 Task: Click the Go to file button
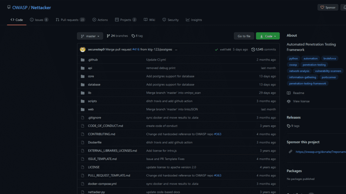pos(244,36)
